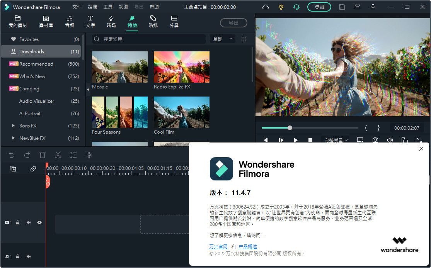The width and height of the screenshot is (431, 268).
Task: Switch to the 分屏 tab
Action: [x=174, y=22]
